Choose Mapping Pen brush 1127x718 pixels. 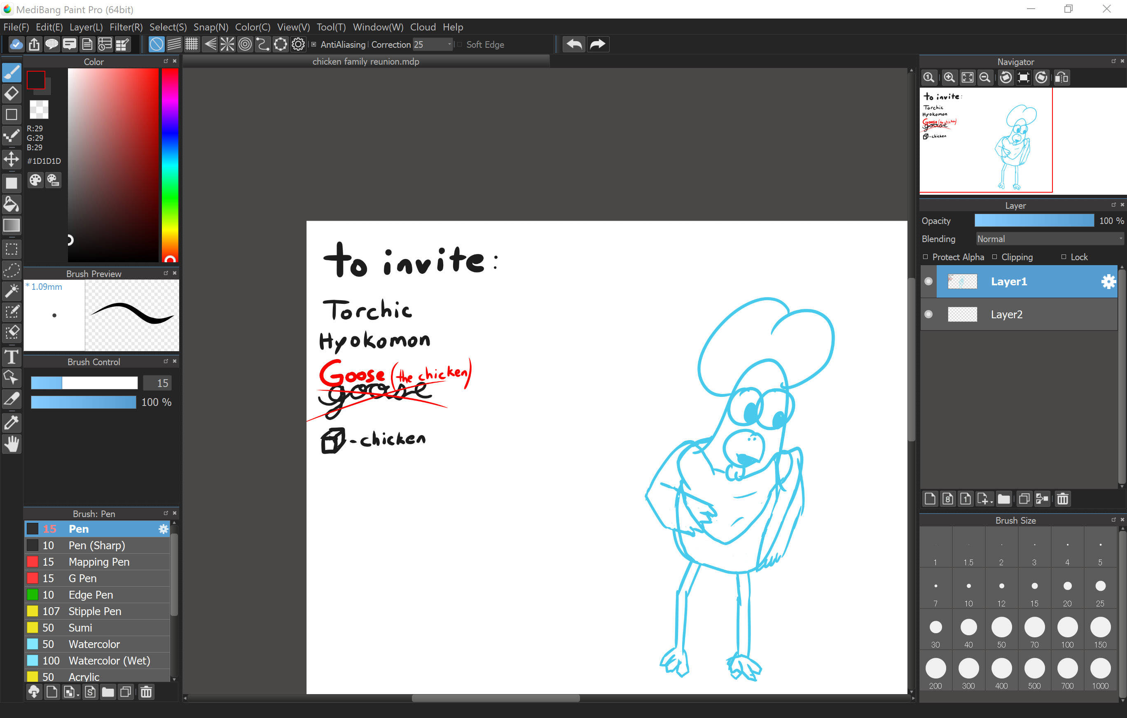97,562
